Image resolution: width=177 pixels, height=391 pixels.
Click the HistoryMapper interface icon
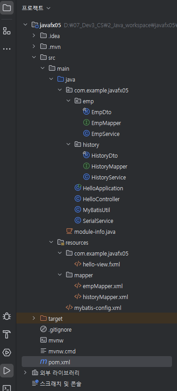pos(86,166)
